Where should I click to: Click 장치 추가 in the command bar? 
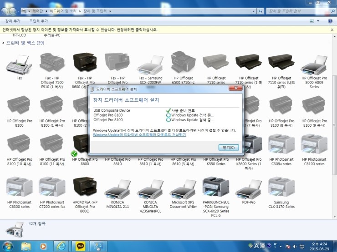tap(13, 21)
